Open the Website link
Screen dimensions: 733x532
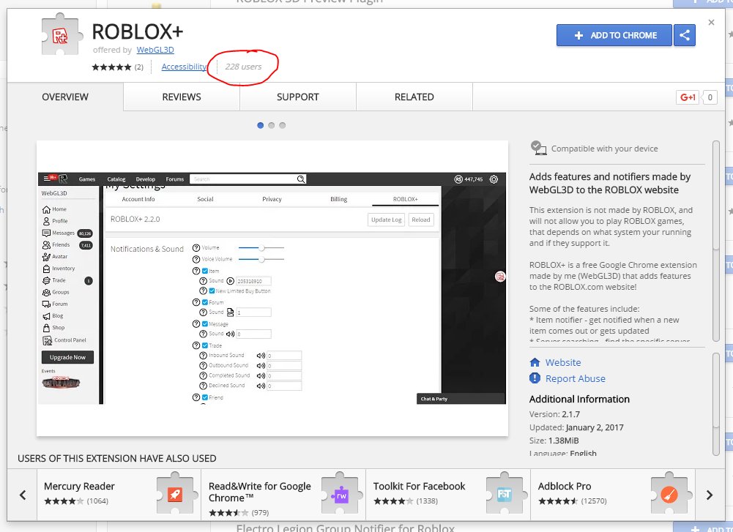pos(563,362)
